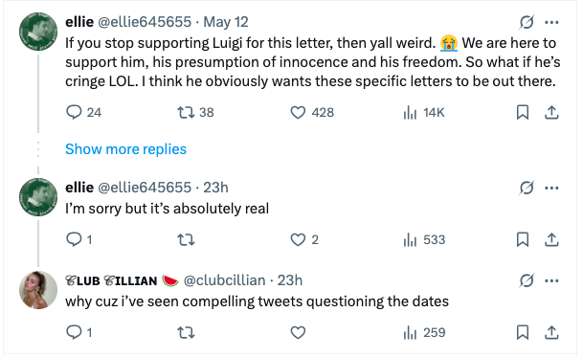Share the May 12 tweet via the upload icon
583x357 pixels.
pyautogui.click(x=551, y=112)
